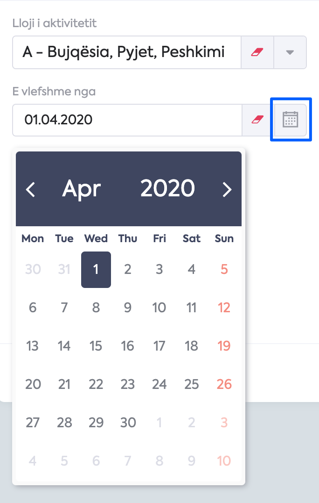Pick the greyed-out 10 May Sunday
The height and width of the screenshot is (503, 319).
pos(224,461)
